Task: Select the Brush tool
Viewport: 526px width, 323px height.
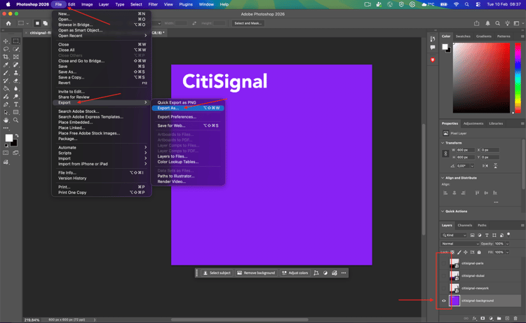Action: point(6,73)
